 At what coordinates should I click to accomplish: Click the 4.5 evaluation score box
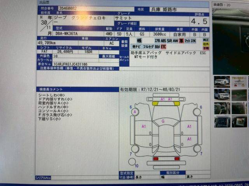(199, 21)
